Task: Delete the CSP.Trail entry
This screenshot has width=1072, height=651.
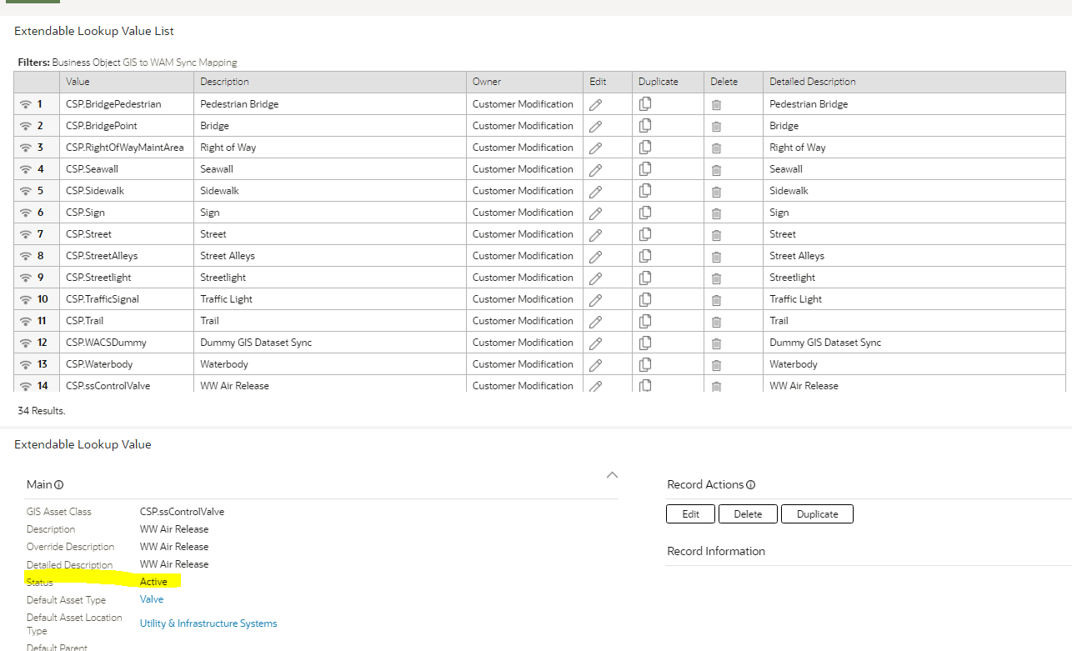Action: 716,321
